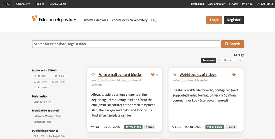Filter by 12 LTS version
Image resolution: width=275 pixels, height=139 pixels.
pos(40,82)
